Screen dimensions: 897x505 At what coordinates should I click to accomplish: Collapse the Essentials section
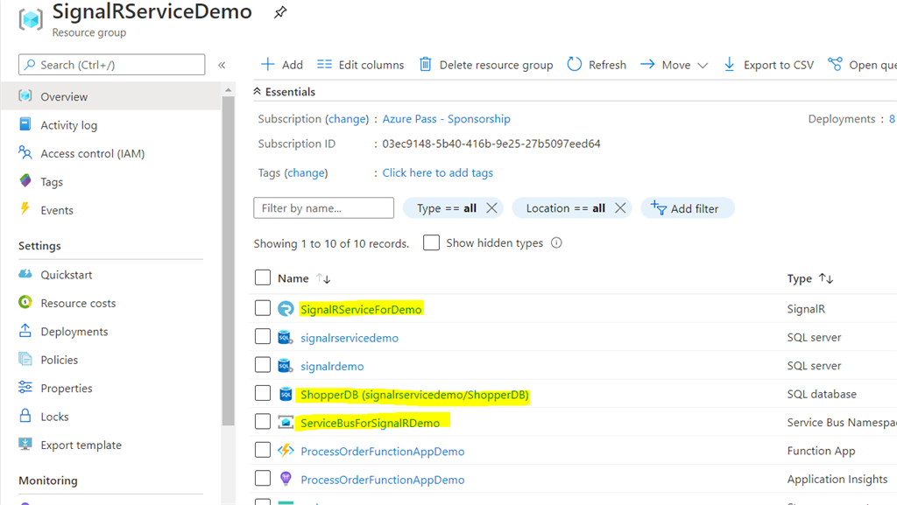click(x=258, y=91)
